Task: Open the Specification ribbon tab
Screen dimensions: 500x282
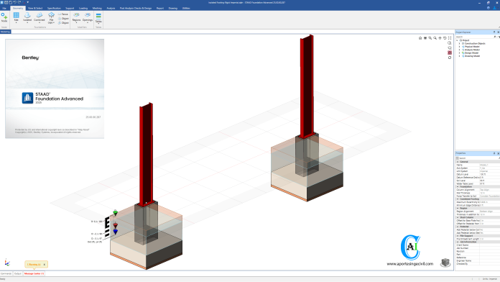Action: coord(54,9)
